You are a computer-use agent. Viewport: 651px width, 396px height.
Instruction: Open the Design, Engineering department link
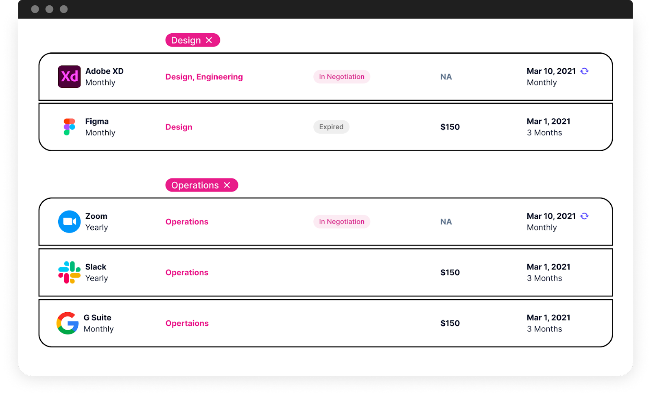(204, 77)
